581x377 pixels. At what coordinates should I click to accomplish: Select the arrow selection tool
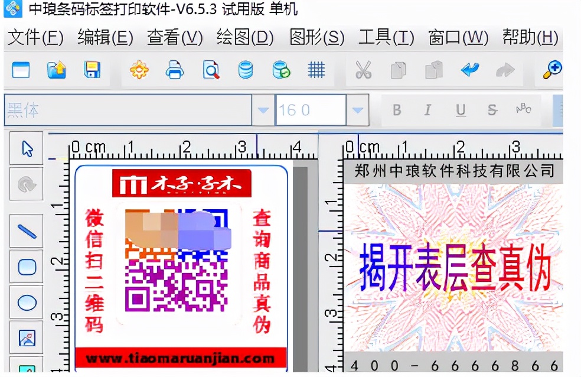coord(26,149)
